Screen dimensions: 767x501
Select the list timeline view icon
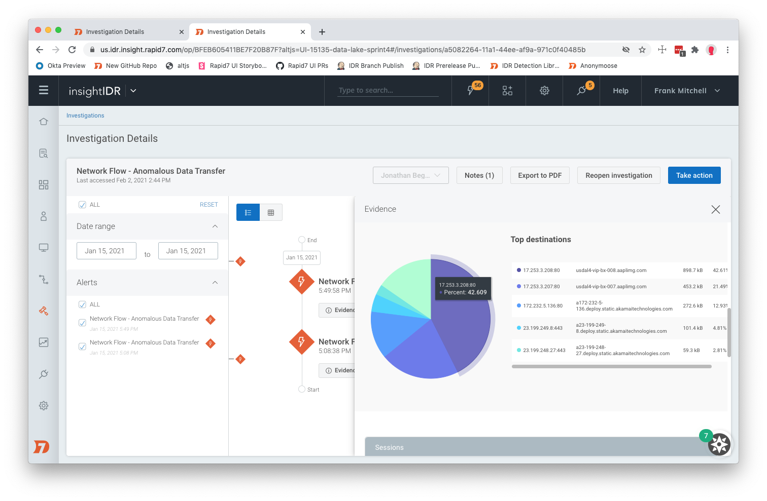coord(248,213)
